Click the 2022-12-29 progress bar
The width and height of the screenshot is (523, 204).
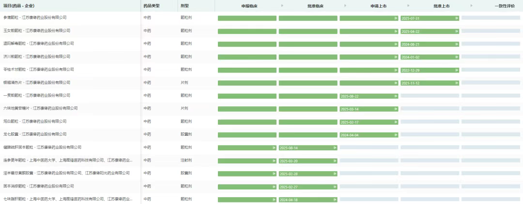click(x=430, y=70)
